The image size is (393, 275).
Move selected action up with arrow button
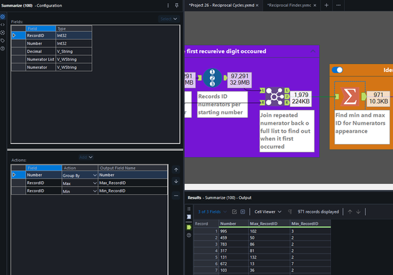coord(176,170)
